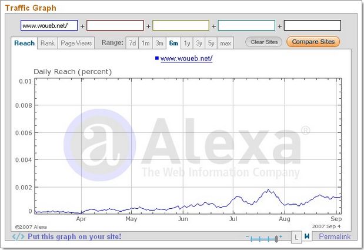Click the plus end of the size slider
The height and width of the screenshot is (250, 364).
281,237
